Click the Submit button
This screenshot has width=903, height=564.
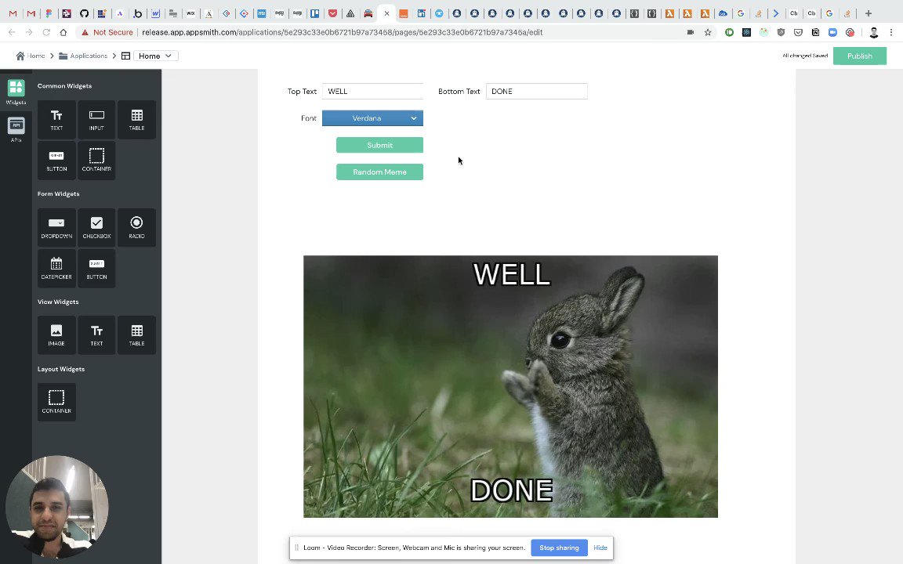point(379,145)
